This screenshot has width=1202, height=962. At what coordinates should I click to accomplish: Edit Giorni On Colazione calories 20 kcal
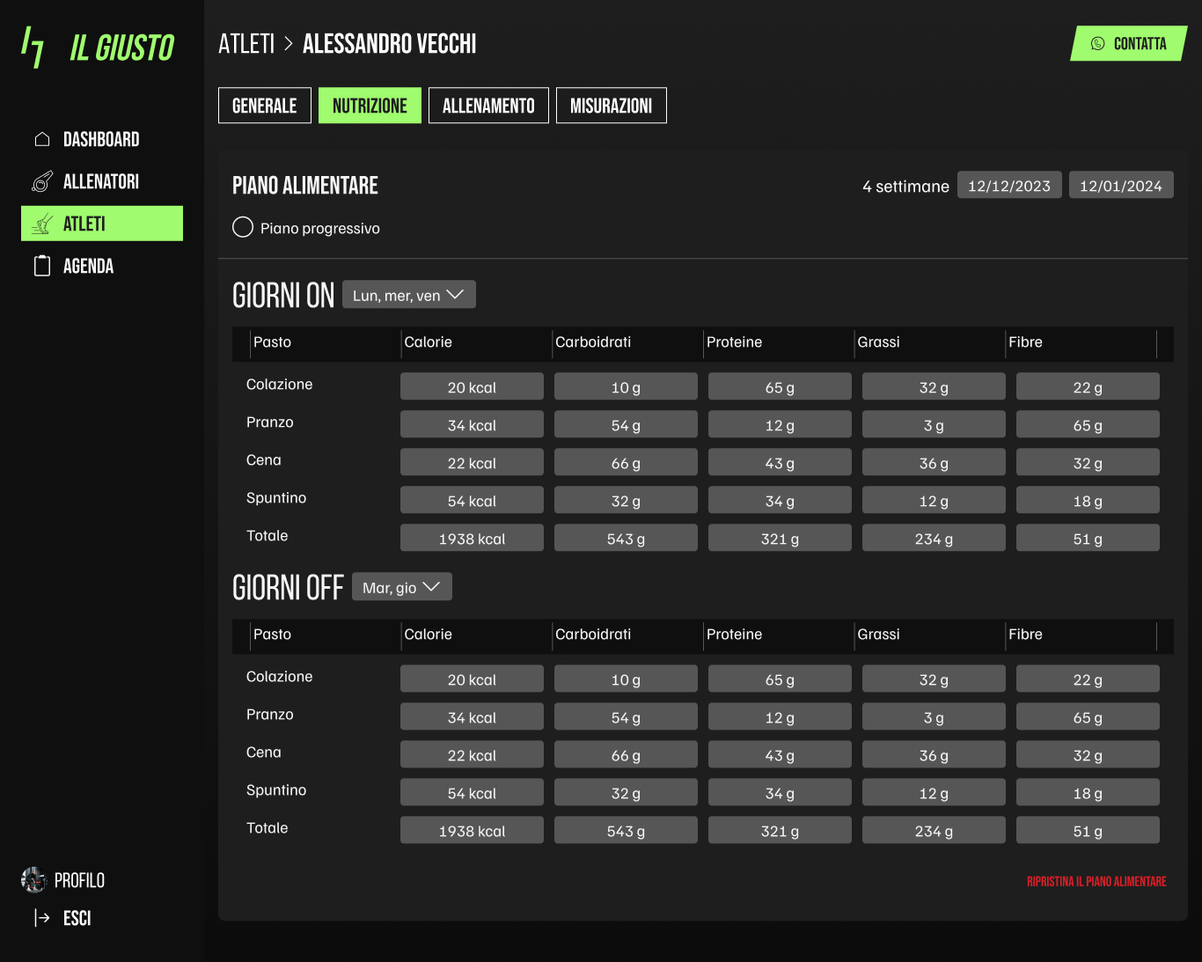(x=472, y=386)
